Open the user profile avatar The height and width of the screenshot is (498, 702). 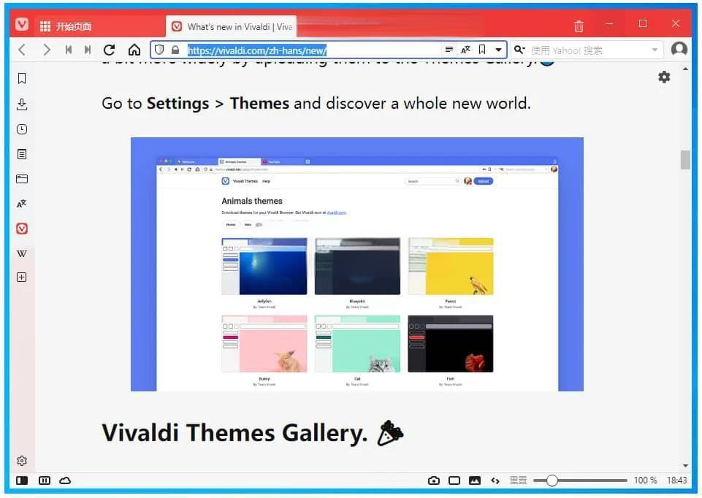tap(679, 49)
